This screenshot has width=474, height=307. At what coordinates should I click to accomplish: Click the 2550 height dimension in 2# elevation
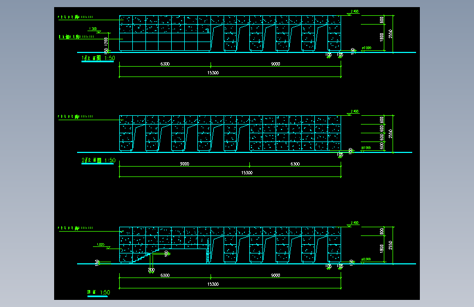390,134
